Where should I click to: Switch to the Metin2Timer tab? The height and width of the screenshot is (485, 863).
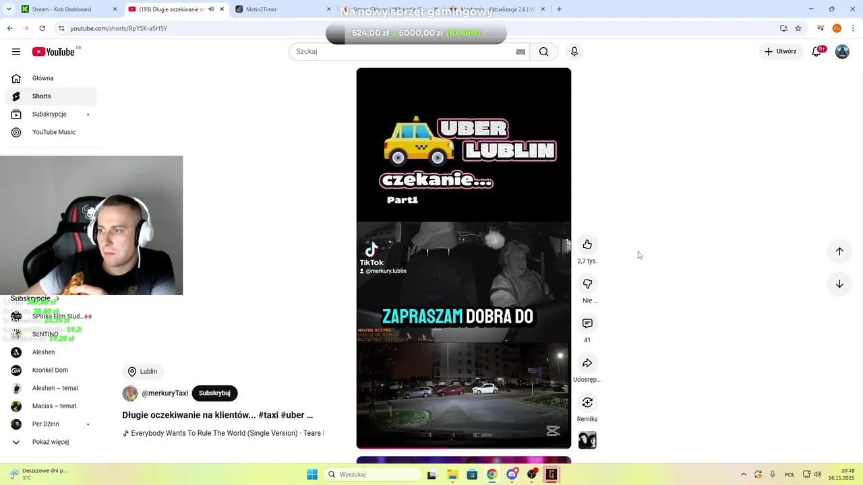point(283,9)
